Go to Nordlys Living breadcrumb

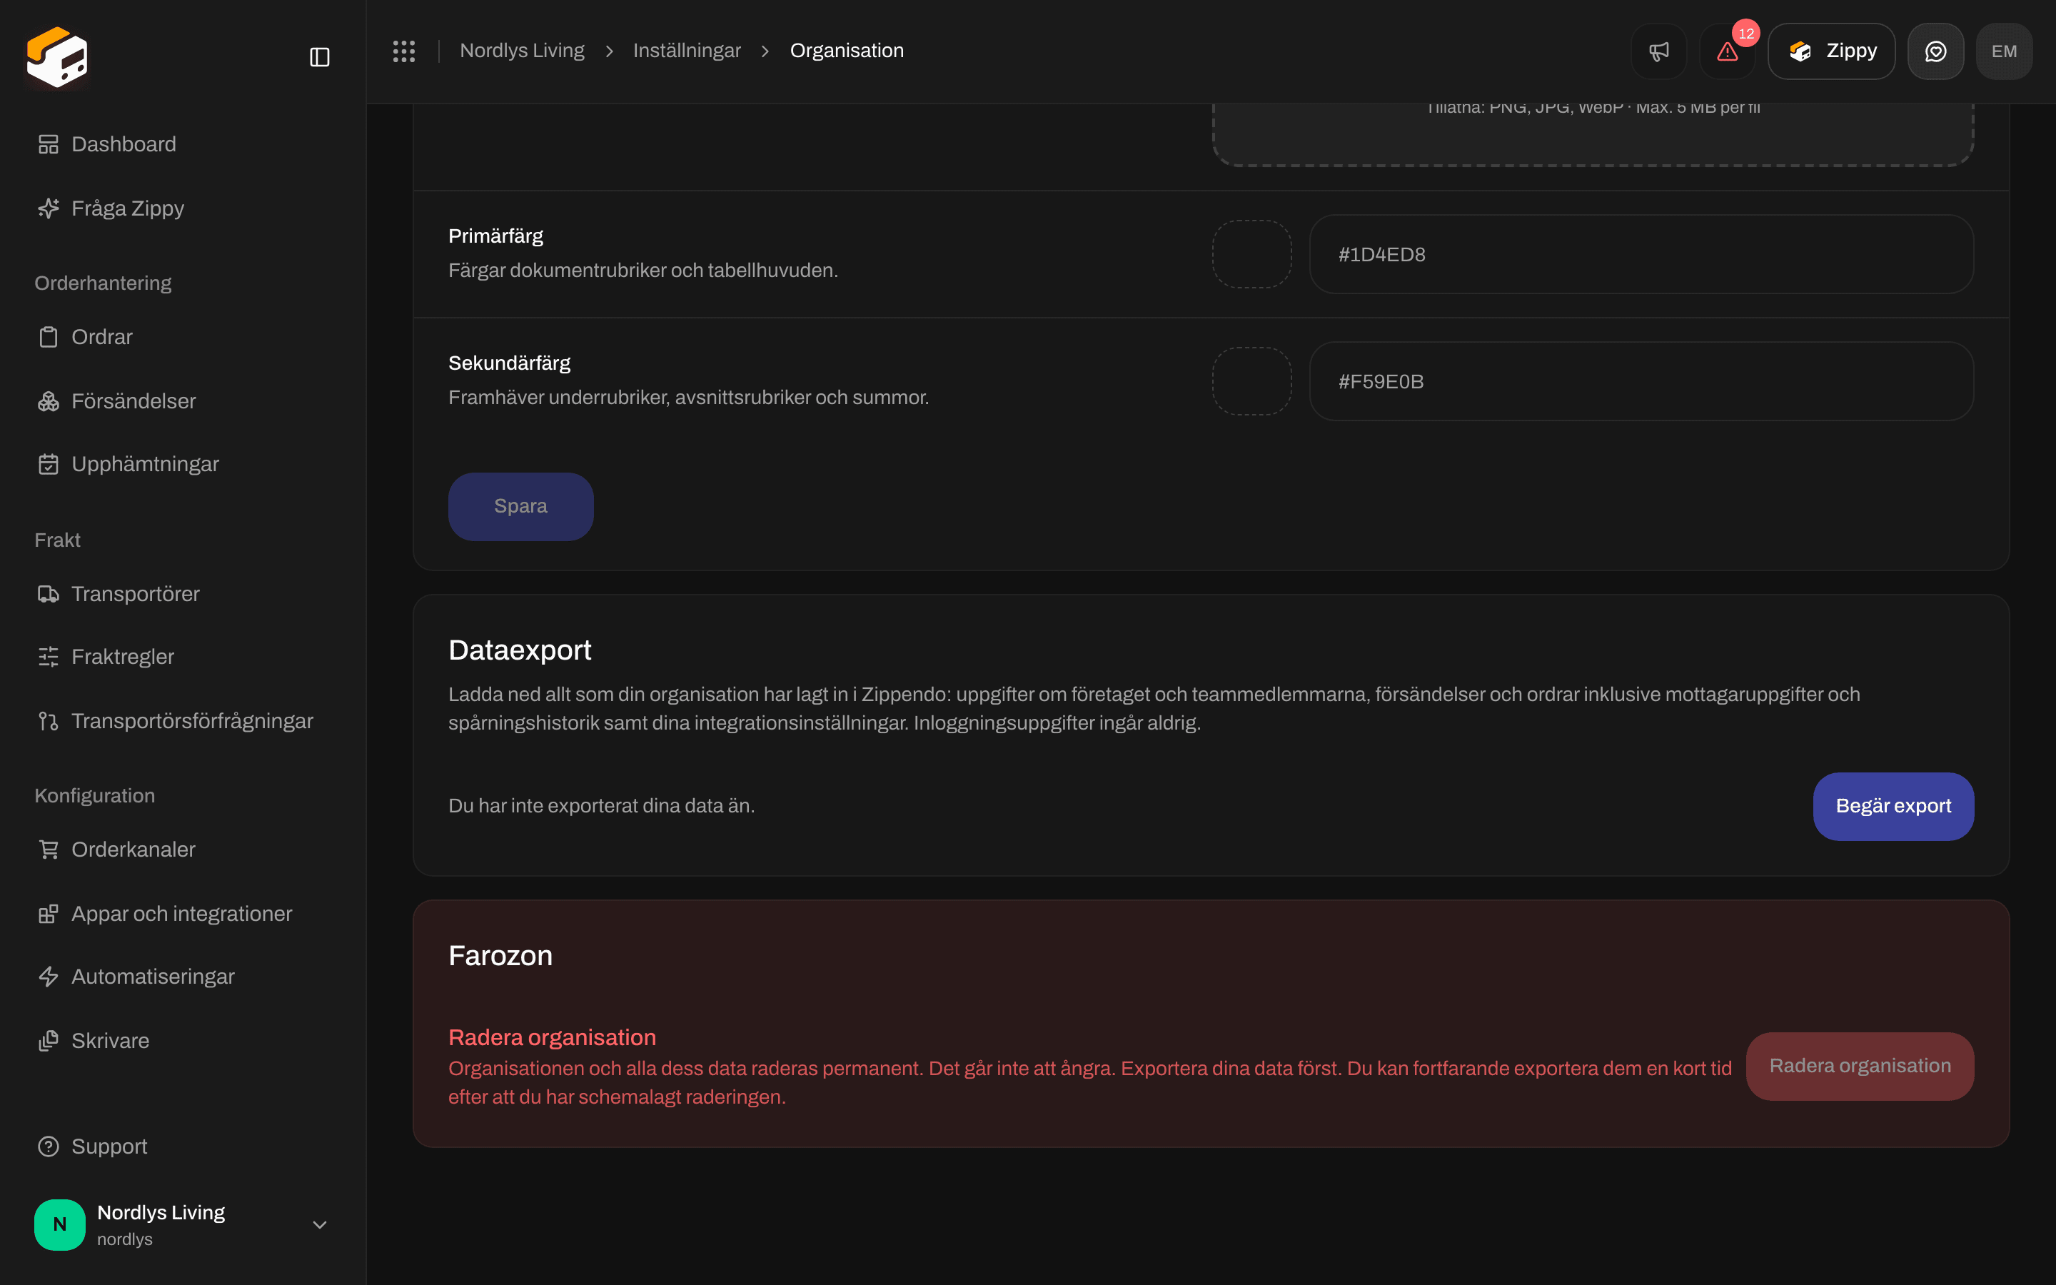(522, 51)
